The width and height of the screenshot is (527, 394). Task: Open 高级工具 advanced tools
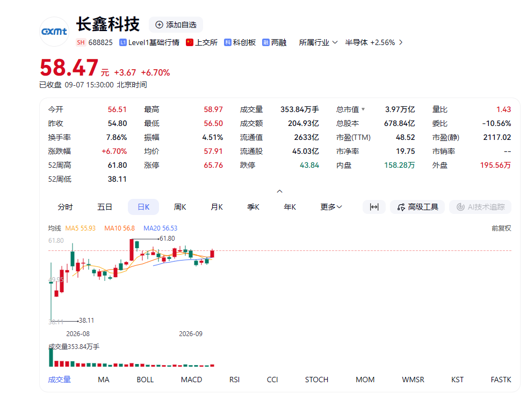(417, 207)
